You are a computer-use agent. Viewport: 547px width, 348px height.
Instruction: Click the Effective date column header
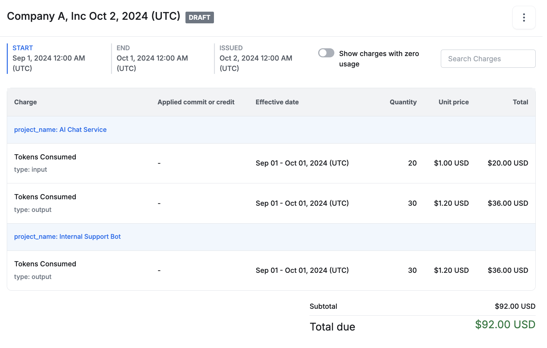point(277,102)
